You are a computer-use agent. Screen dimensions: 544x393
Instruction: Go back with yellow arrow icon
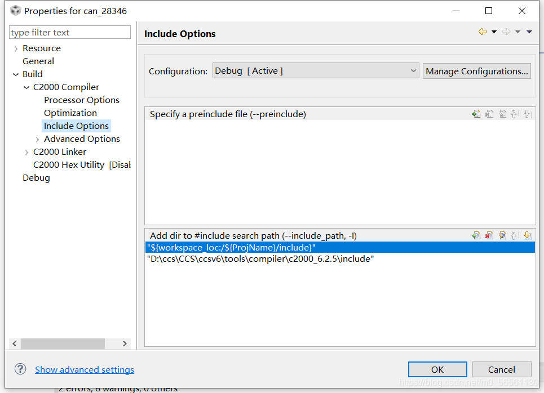482,32
